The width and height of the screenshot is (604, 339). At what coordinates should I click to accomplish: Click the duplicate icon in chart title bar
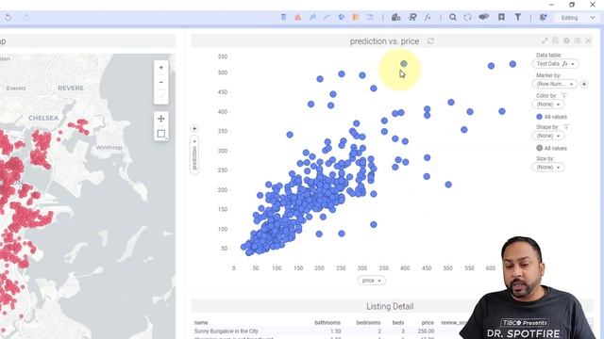(556, 40)
